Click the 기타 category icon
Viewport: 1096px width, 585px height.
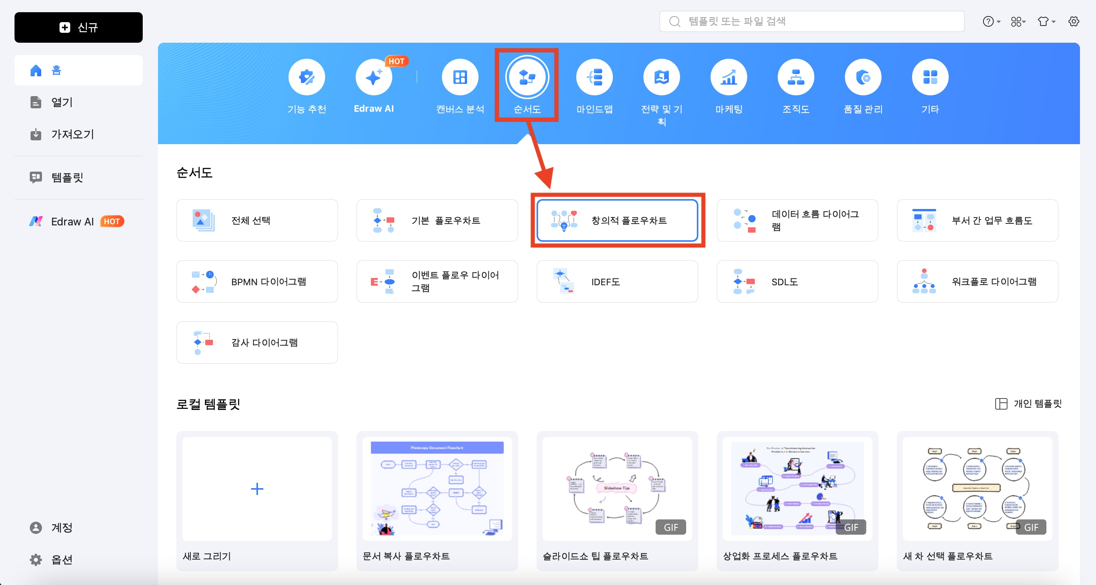930,77
